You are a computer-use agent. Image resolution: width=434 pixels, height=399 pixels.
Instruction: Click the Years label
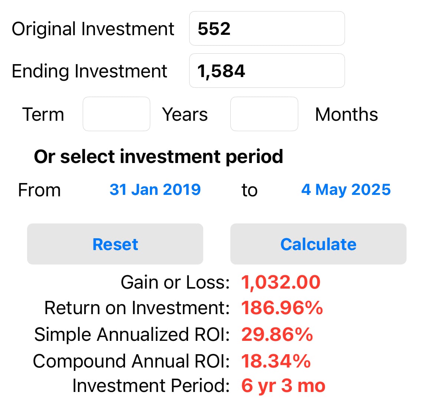click(185, 114)
